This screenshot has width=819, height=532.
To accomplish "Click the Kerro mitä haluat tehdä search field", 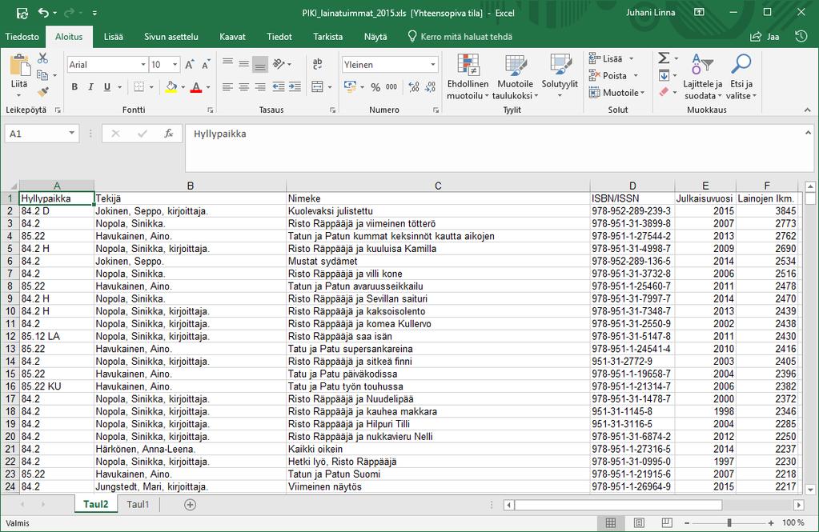I will pos(460,37).
